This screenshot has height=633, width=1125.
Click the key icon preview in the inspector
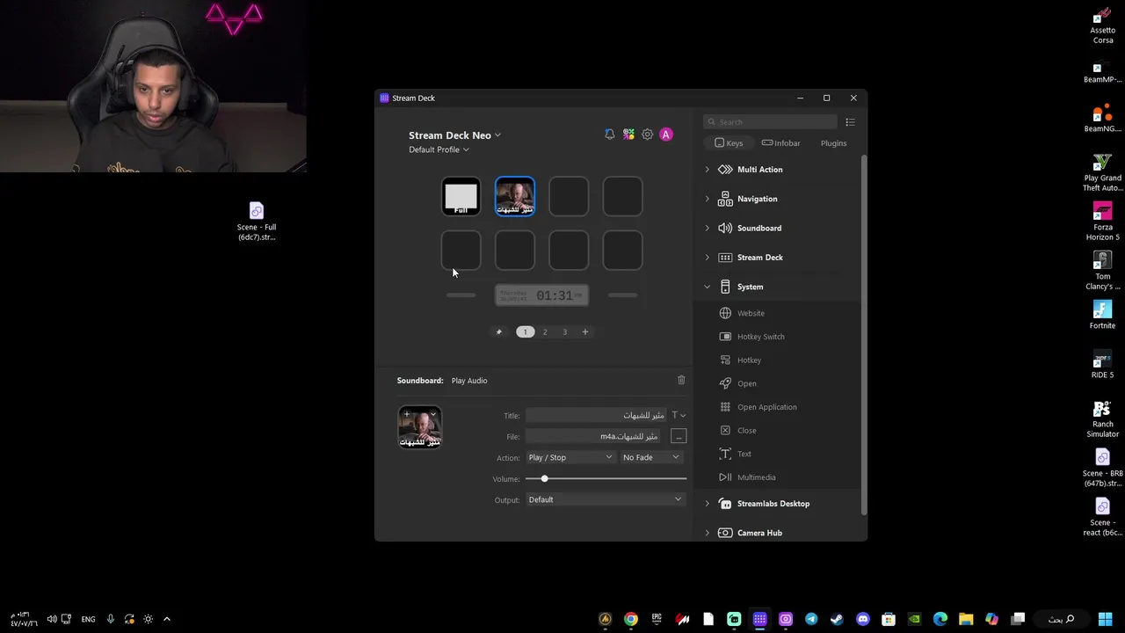click(x=420, y=427)
